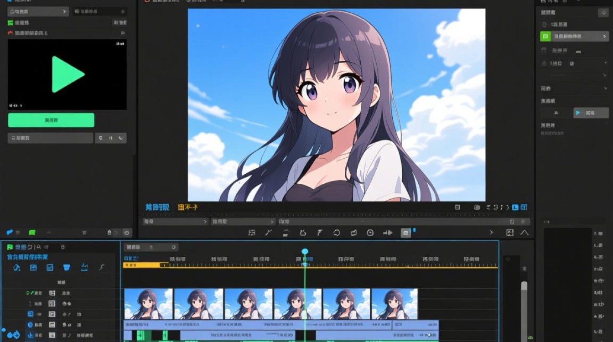Click the yellow text label below the video preview
613x342 pixels.
point(187,207)
